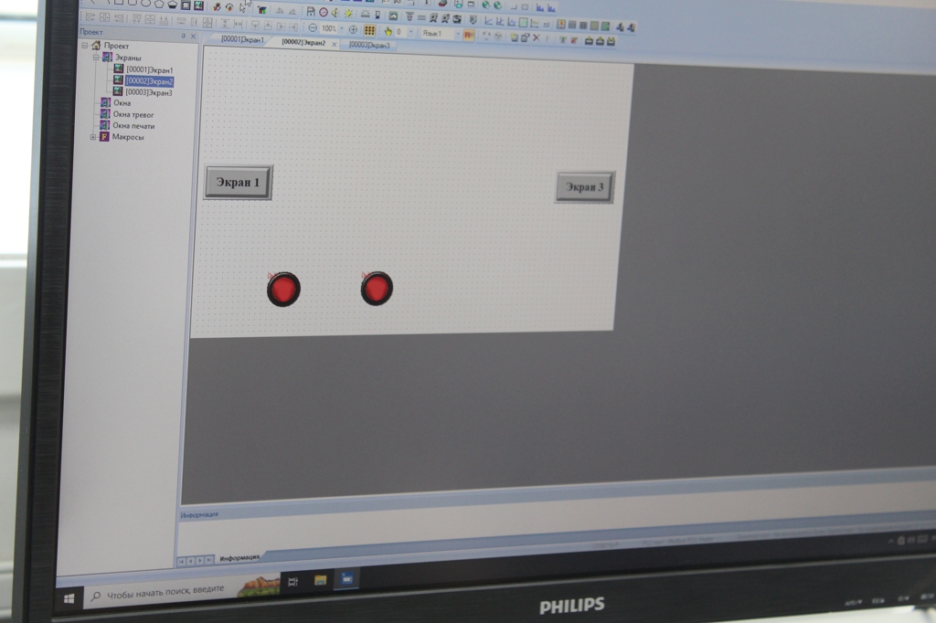Expand the Макросы tree node
936x623 pixels.
coord(92,137)
